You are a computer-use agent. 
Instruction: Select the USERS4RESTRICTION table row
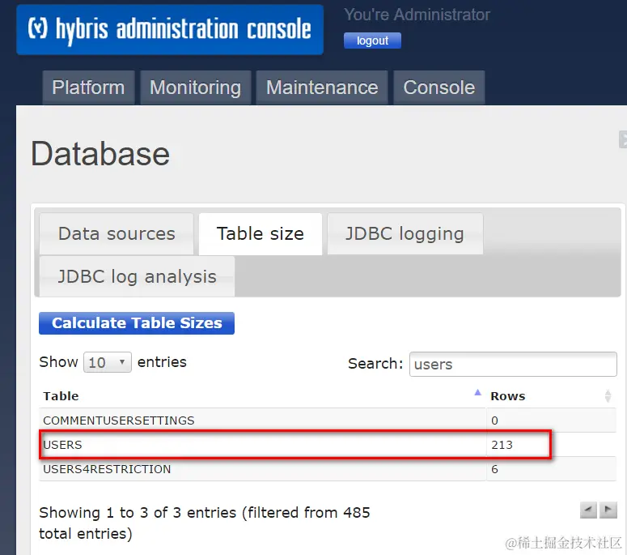pos(328,469)
